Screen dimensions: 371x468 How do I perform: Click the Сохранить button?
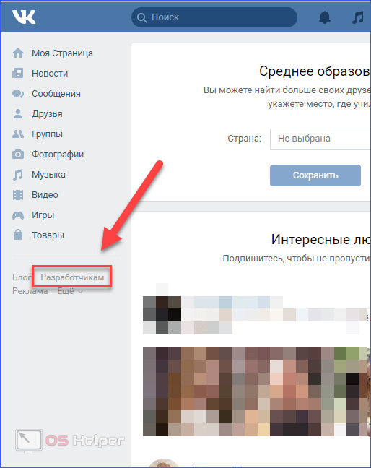[315, 175]
